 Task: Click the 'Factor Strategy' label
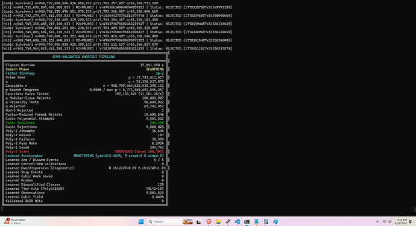pos(20,73)
